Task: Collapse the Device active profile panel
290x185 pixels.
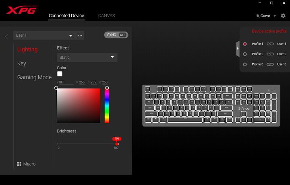Action: pyautogui.click(x=238, y=48)
